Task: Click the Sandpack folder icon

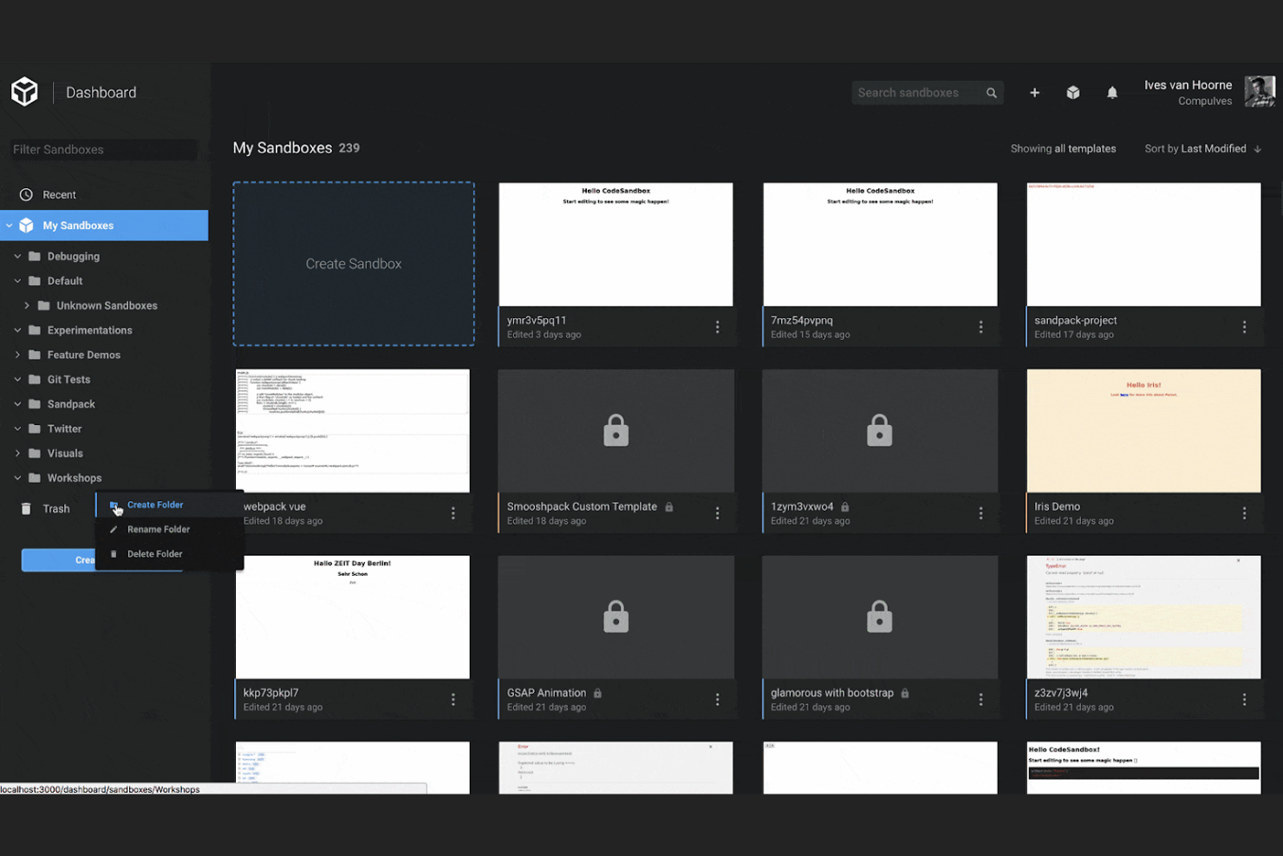Action: 35,404
